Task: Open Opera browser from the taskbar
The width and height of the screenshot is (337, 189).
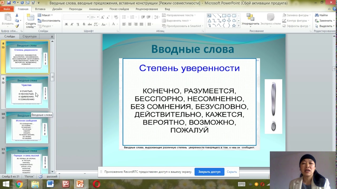Action: (97, 184)
